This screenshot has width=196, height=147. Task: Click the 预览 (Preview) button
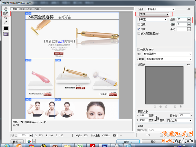point(17,142)
